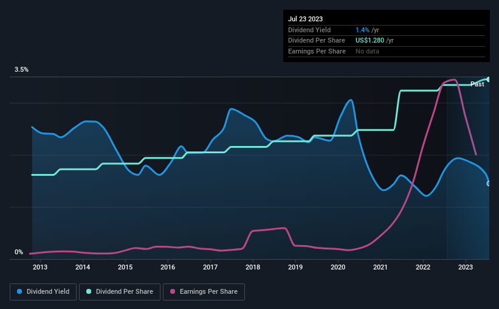Image resolution: width=499 pixels, height=309 pixels.
Task: Click the Jul 23 2023 tooltip date
Action: click(x=305, y=19)
